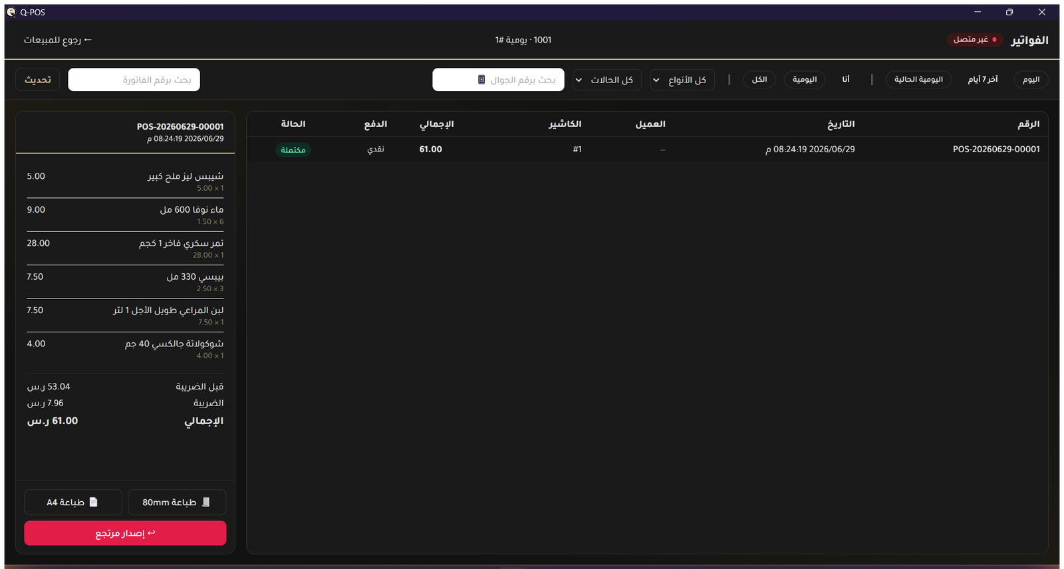The image size is (1064, 569).
Task: Click the الدفع column header
Action: pos(376,124)
